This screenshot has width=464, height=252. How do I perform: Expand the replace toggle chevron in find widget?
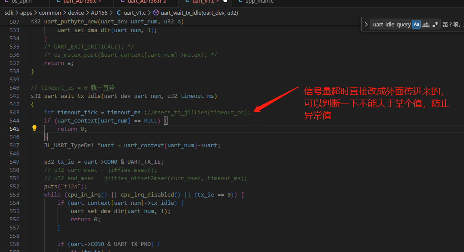click(366, 24)
